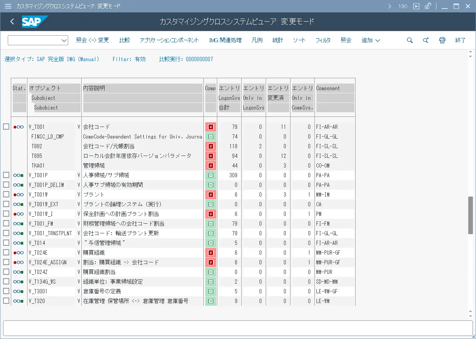This screenshot has width=476, height=339.
Task: Click the FINSC_LD_CMP subobject entry
Action: point(48,137)
